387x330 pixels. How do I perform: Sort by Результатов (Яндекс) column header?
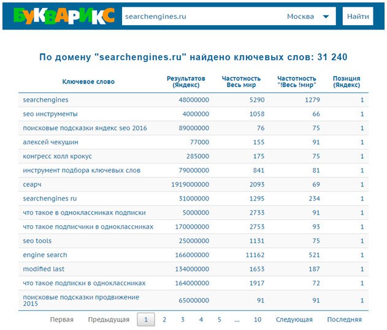pos(186,82)
